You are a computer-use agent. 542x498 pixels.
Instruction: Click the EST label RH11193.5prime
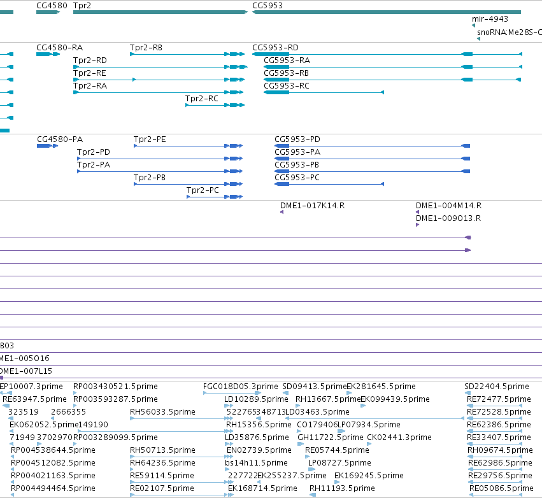tap(342, 488)
